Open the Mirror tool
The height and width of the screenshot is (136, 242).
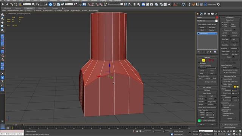pos(126,4)
